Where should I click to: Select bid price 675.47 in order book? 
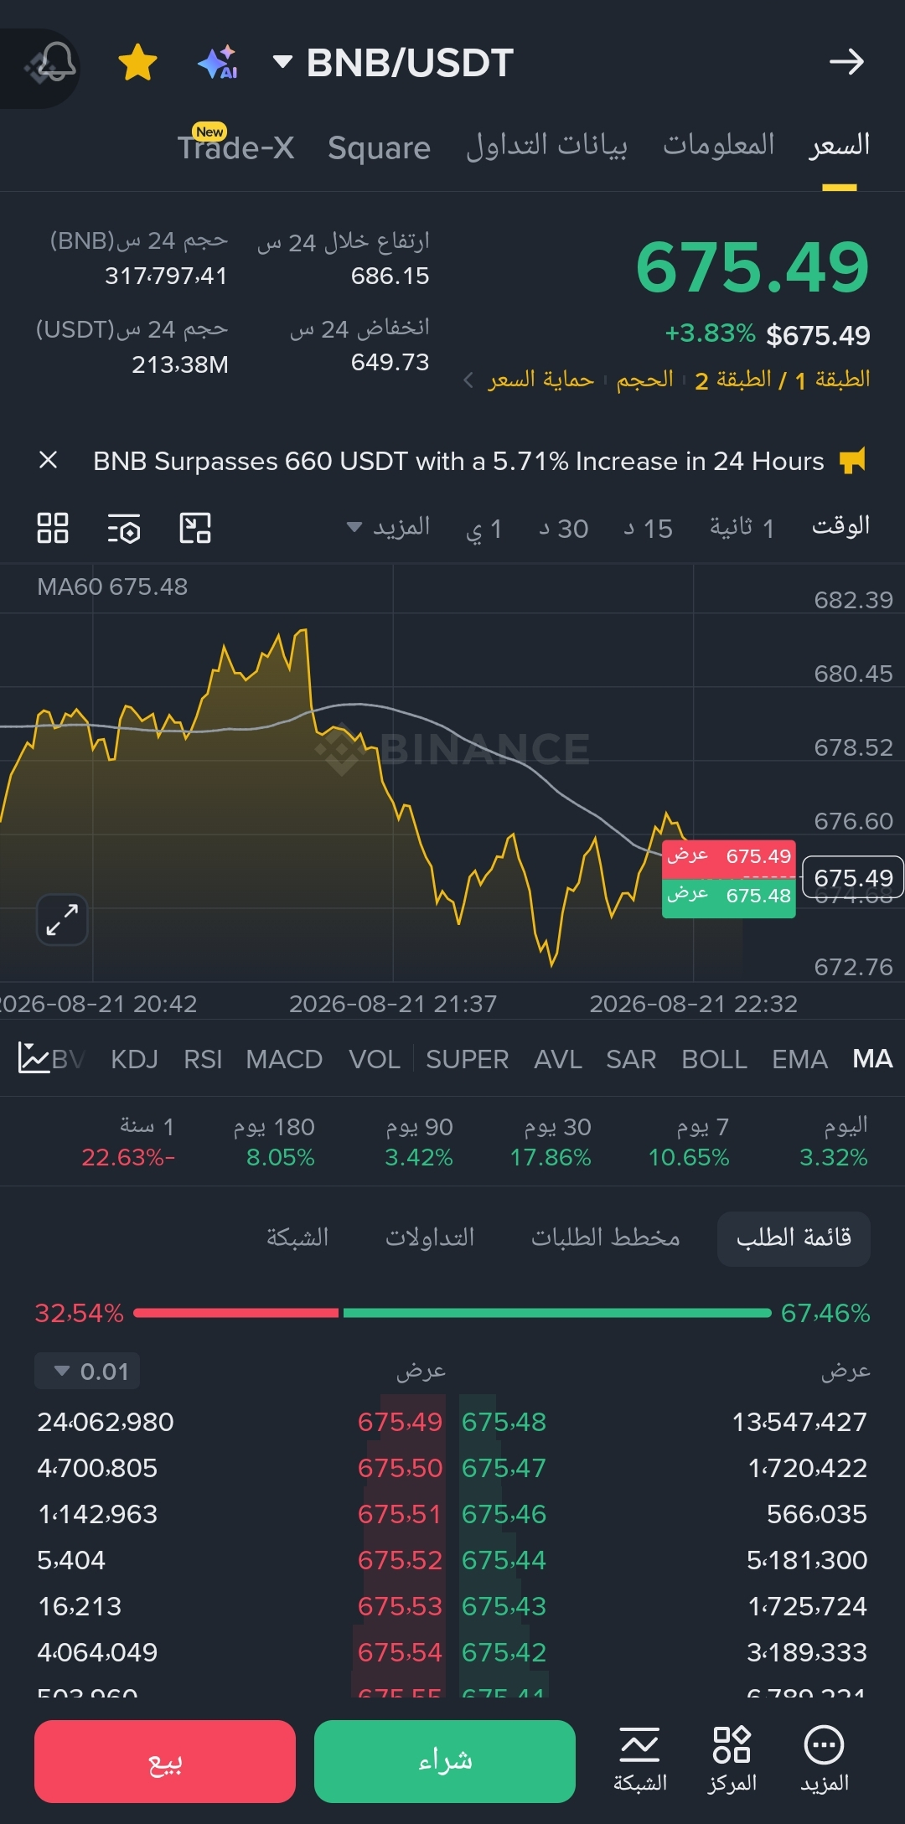tap(504, 1468)
